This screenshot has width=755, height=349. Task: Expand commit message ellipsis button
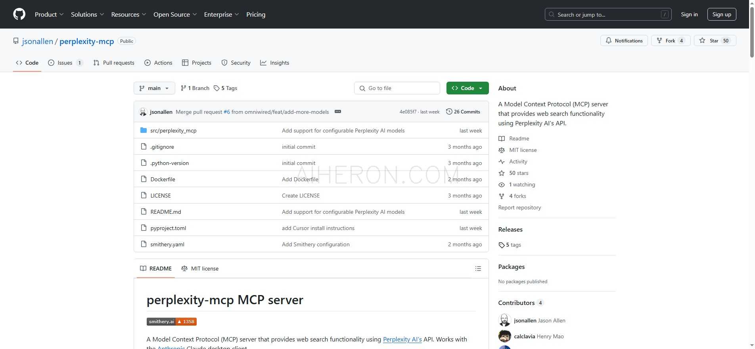point(338,112)
